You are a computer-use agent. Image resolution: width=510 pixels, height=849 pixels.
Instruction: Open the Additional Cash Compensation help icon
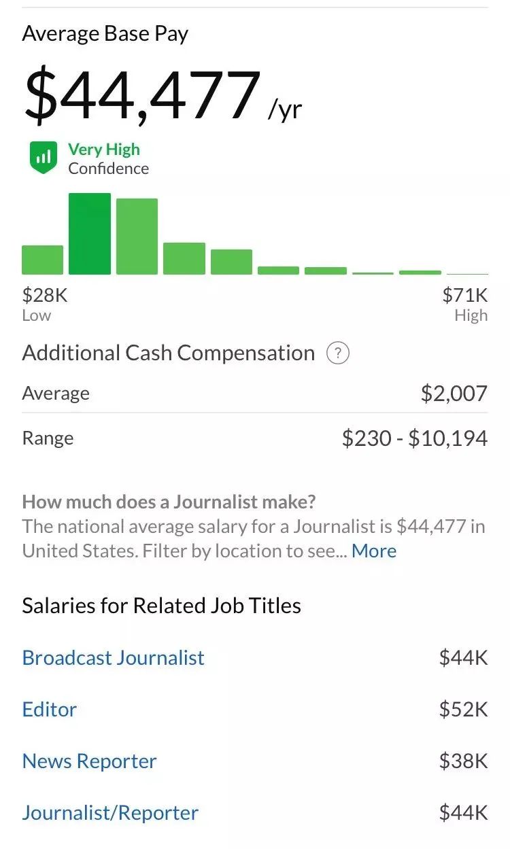(338, 353)
